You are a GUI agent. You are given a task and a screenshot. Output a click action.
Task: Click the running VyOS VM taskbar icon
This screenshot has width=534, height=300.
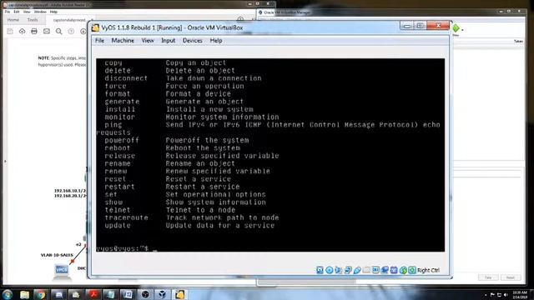coord(180,294)
